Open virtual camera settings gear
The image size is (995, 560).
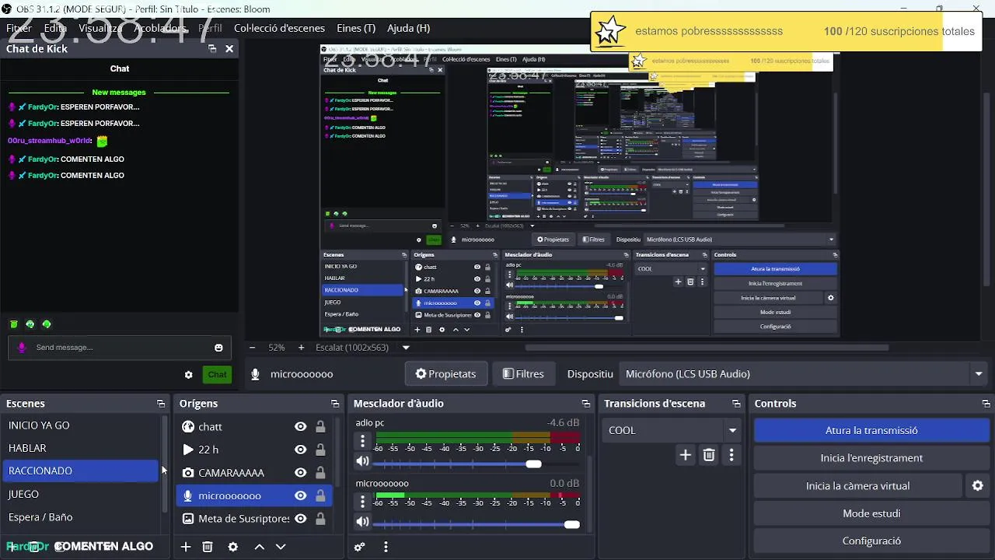[978, 485]
